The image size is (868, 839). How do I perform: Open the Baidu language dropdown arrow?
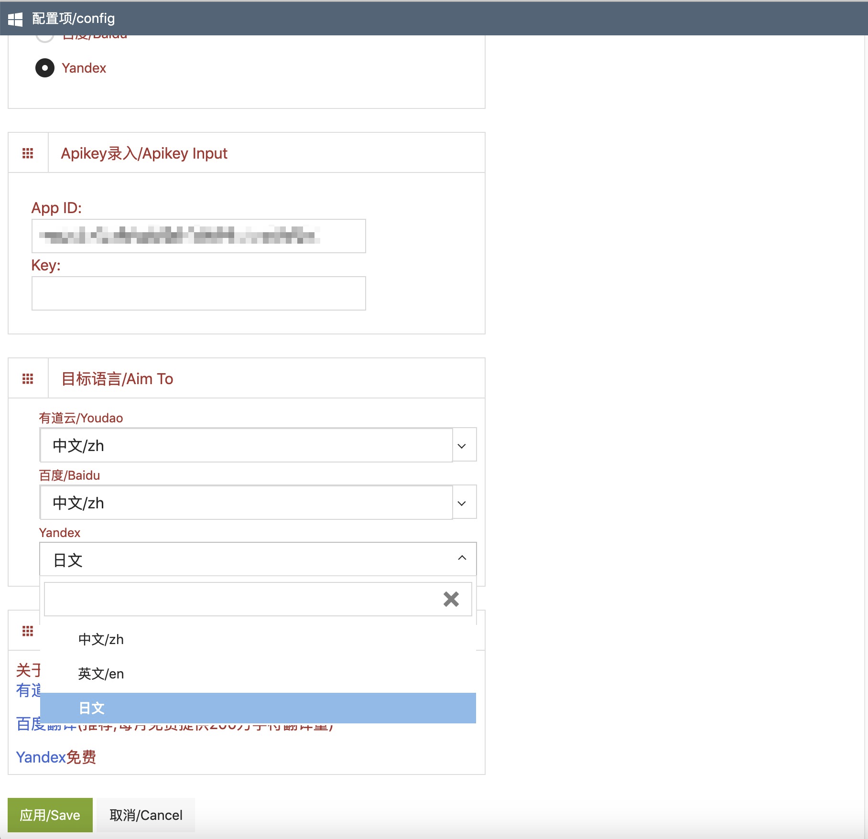[462, 503]
